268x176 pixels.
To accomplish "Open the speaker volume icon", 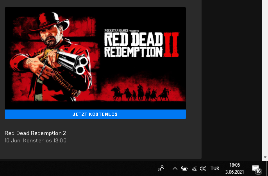I will tap(203, 169).
